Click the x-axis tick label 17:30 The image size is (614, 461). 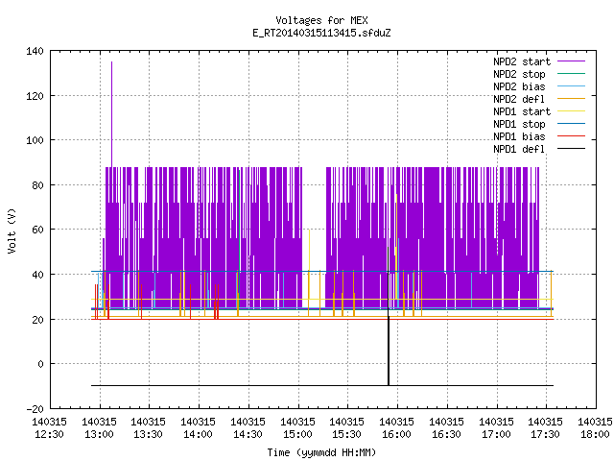click(545, 435)
